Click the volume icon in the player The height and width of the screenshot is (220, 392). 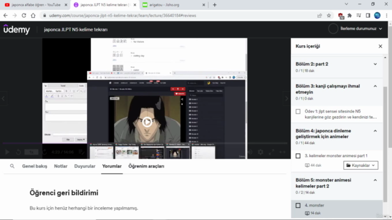pos(250,152)
